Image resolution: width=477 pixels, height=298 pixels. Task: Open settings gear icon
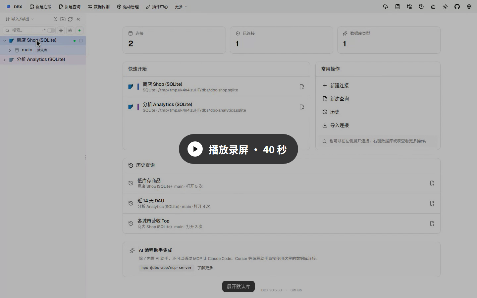pyautogui.click(x=469, y=7)
